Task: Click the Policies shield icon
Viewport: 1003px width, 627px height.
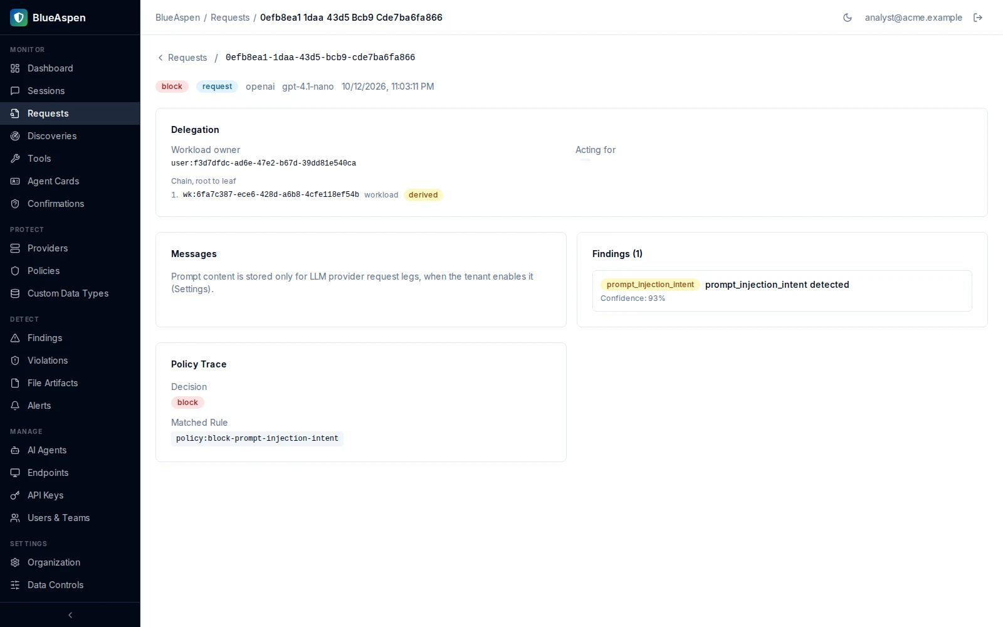Action: pyautogui.click(x=15, y=271)
